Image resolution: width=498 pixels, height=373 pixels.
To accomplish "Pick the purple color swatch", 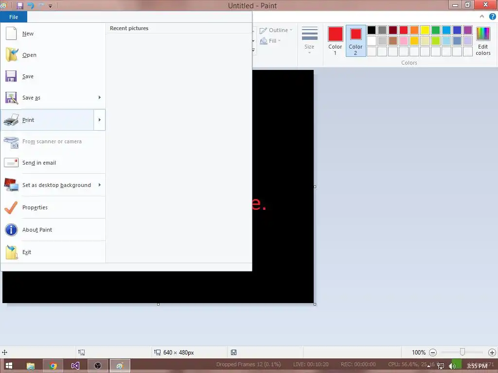I will pyautogui.click(x=468, y=30).
